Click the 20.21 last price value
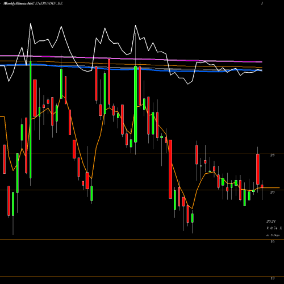 [x=271, y=221]
